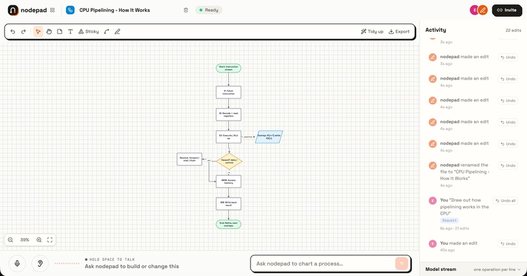Zoom in the canvas
The height and width of the screenshot is (276, 527).
click(x=39, y=239)
